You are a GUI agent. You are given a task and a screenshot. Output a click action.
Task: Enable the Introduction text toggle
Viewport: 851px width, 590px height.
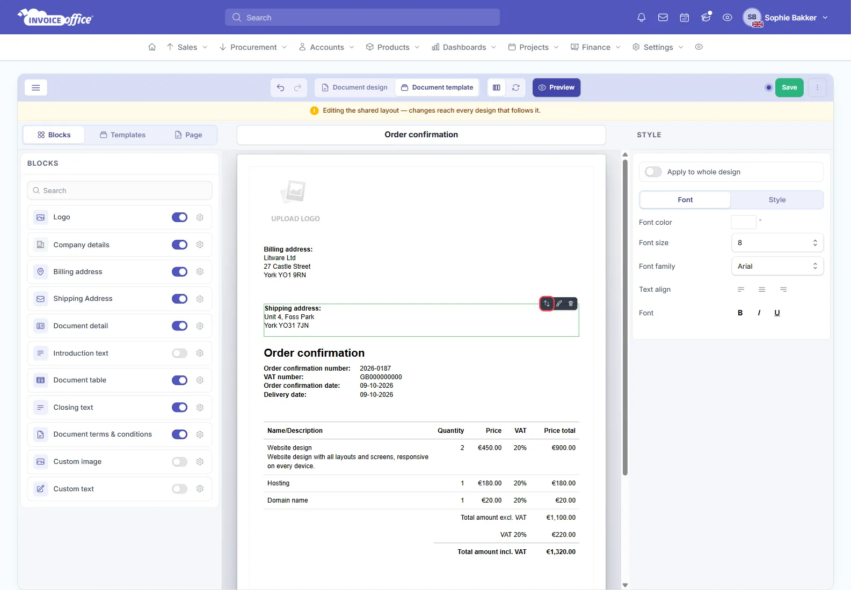(x=179, y=353)
